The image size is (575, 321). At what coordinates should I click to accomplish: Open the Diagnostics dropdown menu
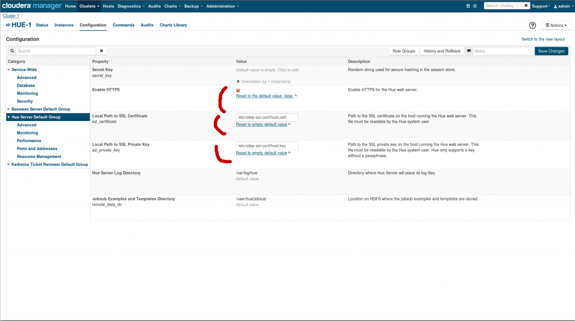[131, 6]
